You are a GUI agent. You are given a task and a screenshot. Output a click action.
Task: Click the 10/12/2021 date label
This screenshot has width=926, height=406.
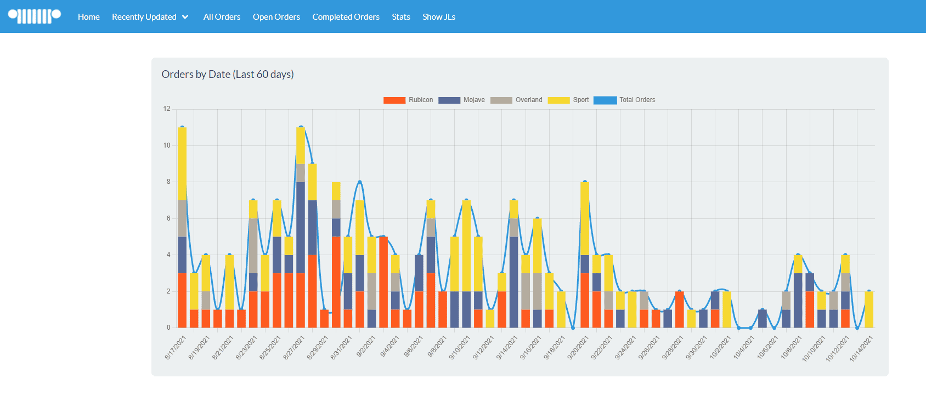pyautogui.click(x=837, y=349)
